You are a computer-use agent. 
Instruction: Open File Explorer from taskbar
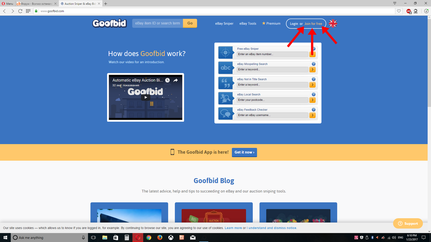(x=105, y=238)
